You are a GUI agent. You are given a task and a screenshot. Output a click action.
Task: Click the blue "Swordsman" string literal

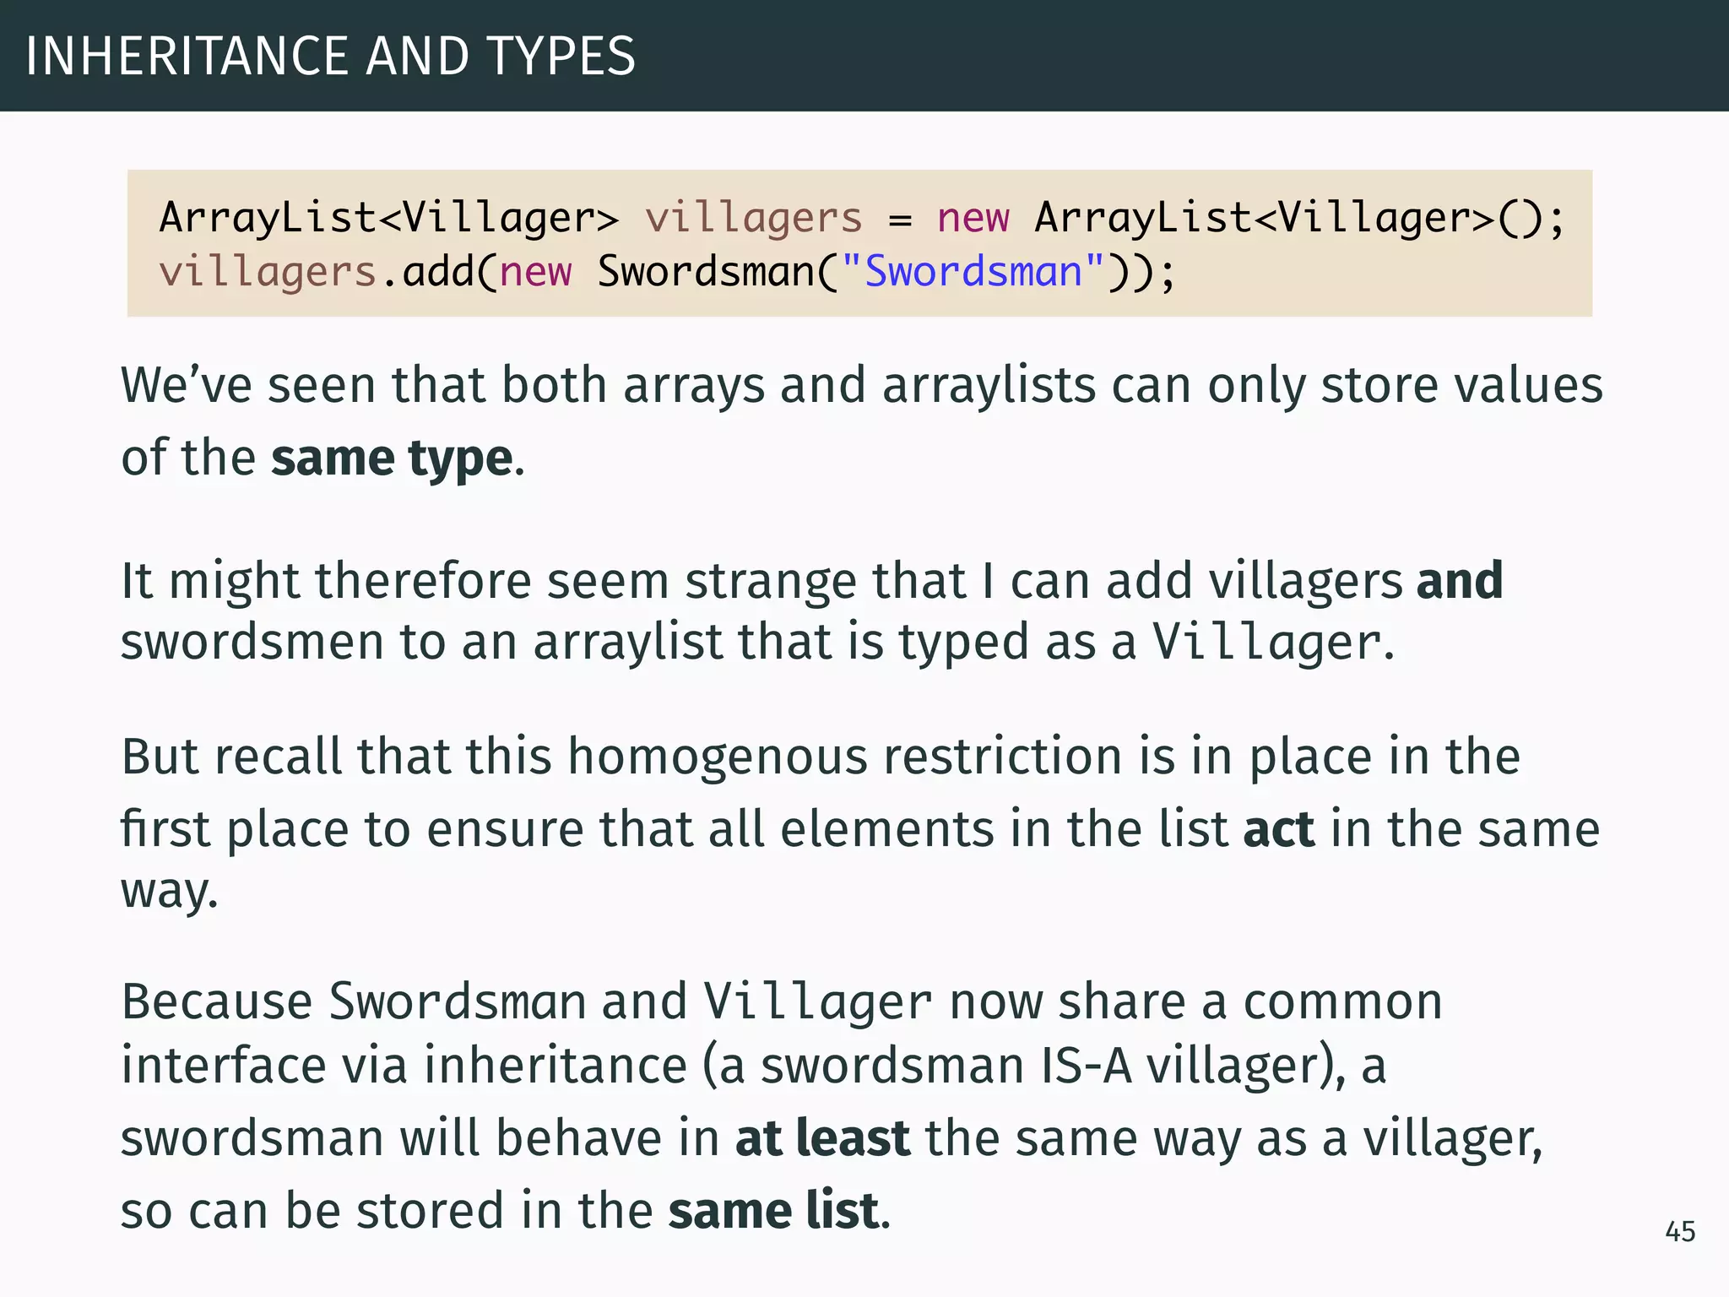tap(973, 272)
